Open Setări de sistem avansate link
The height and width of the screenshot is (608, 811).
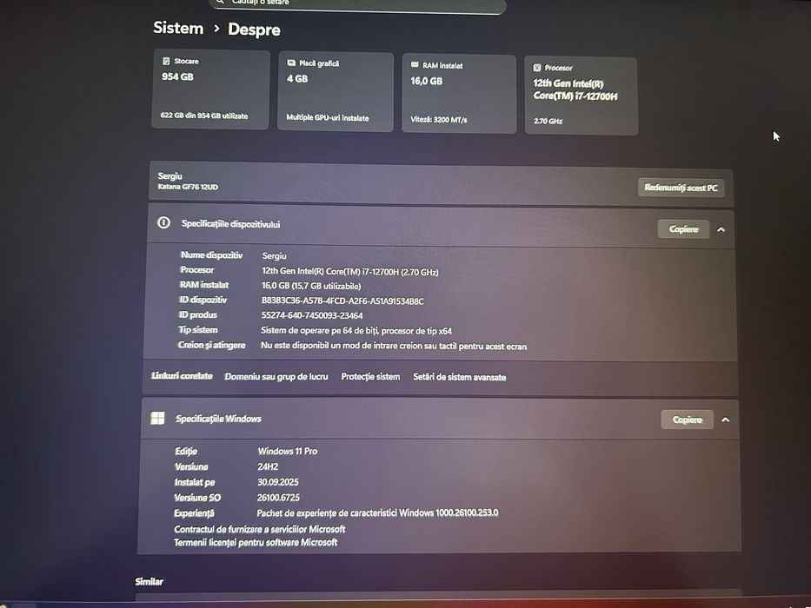[459, 377]
